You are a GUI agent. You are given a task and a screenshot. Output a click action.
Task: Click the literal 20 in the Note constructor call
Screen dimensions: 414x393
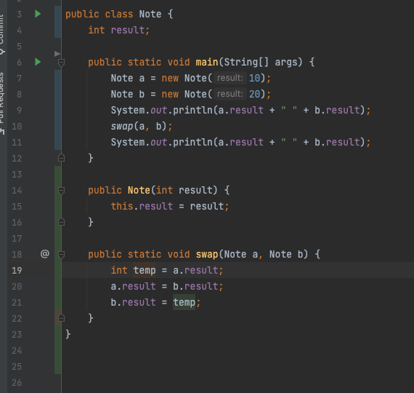click(254, 94)
